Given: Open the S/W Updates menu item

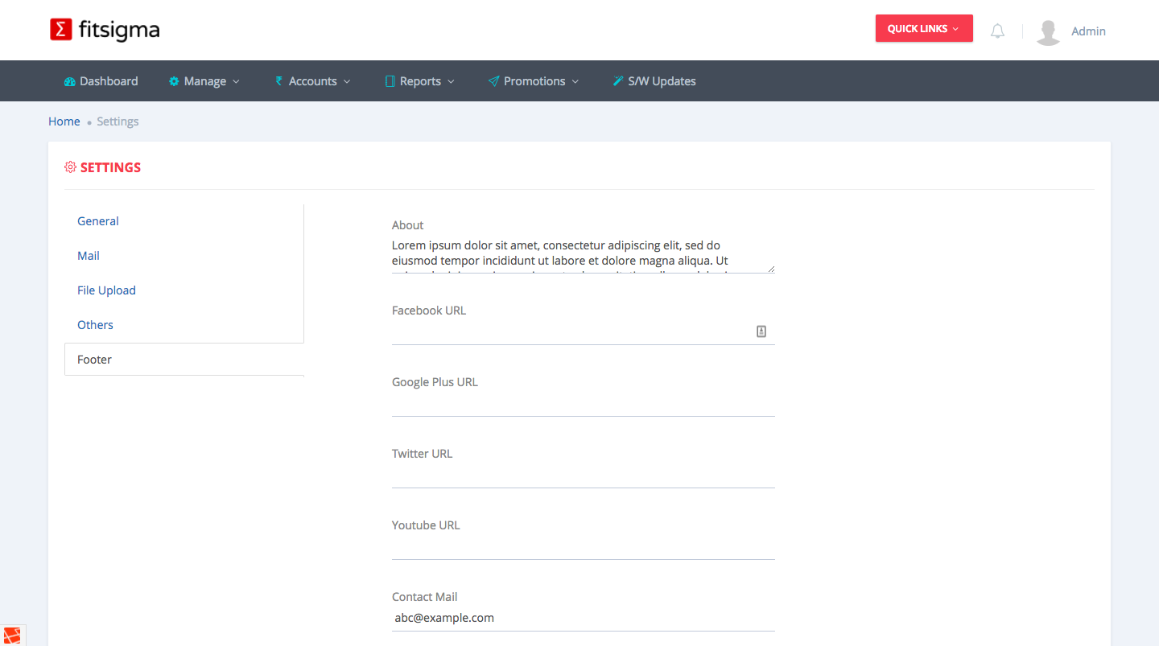Looking at the screenshot, I should click(x=654, y=81).
